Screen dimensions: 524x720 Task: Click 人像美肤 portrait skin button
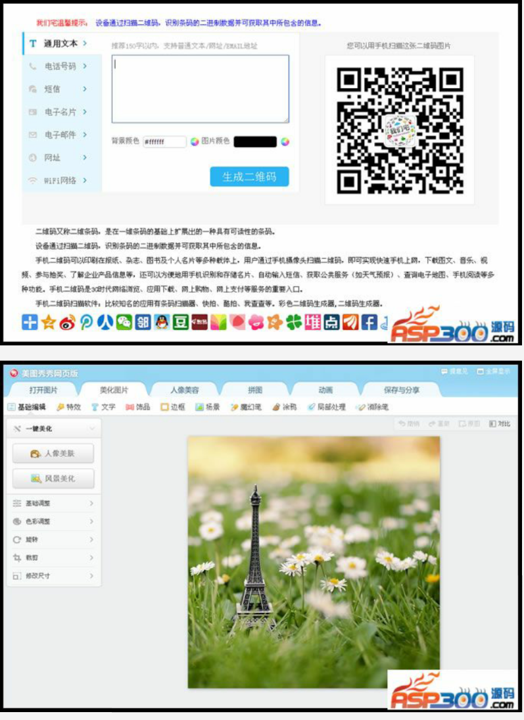point(53,454)
